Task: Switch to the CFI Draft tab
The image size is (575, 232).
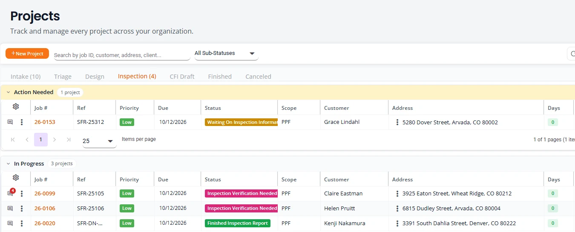Action: tap(182, 77)
